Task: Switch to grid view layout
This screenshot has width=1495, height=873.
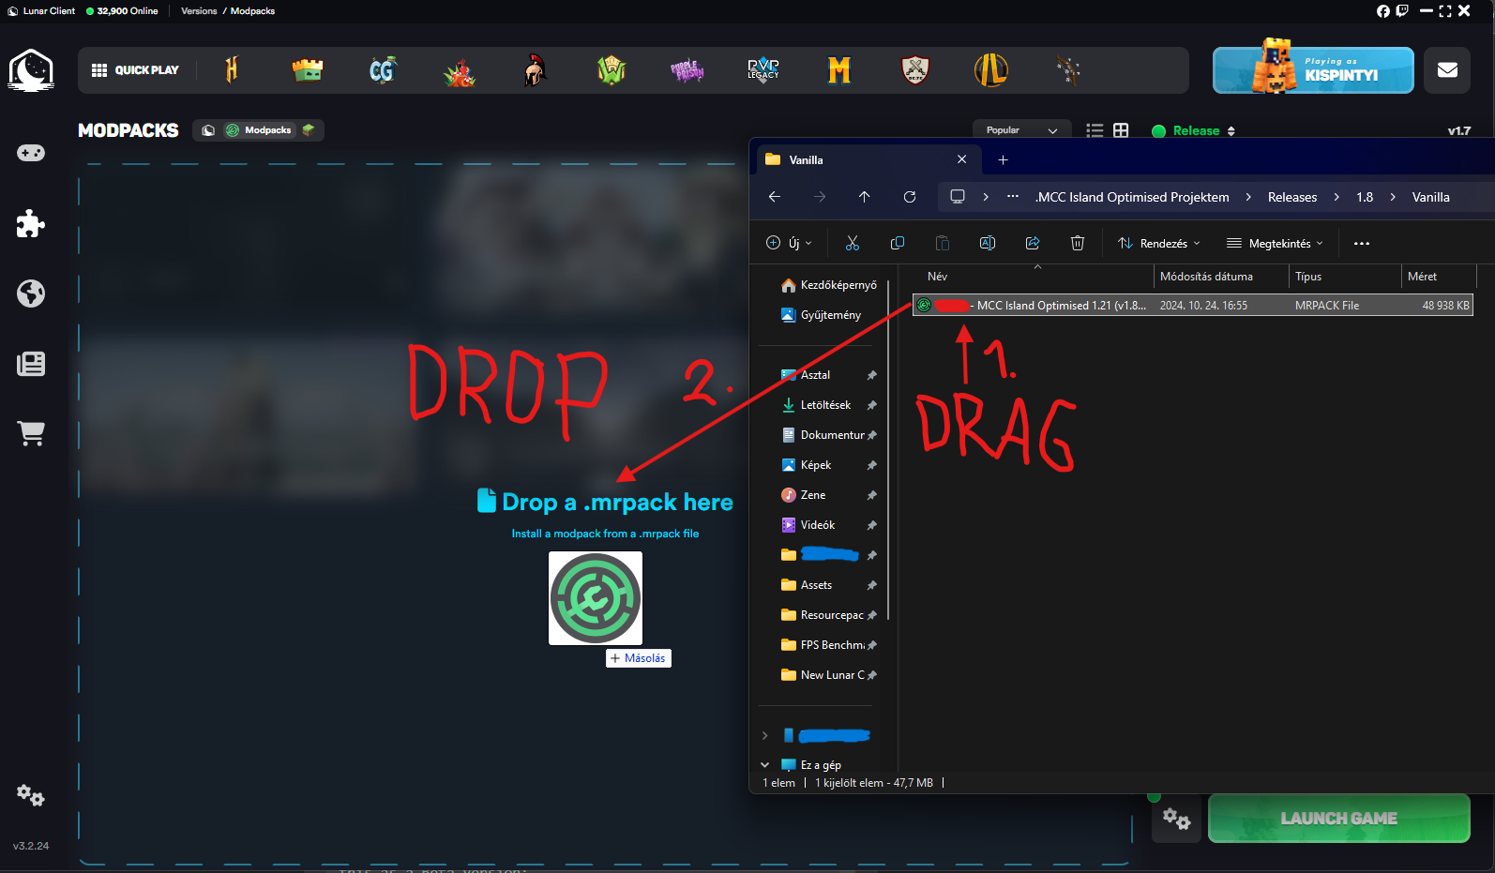Action: tap(1121, 130)
